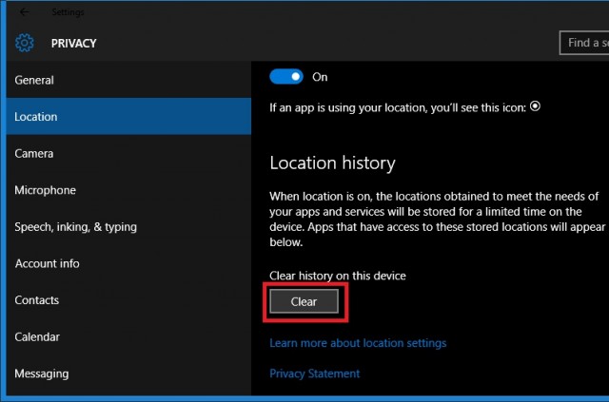Screen dimensions: 609x402
Task: Open Speech, inking, & typing settings
Action: [x=75, y=227]
